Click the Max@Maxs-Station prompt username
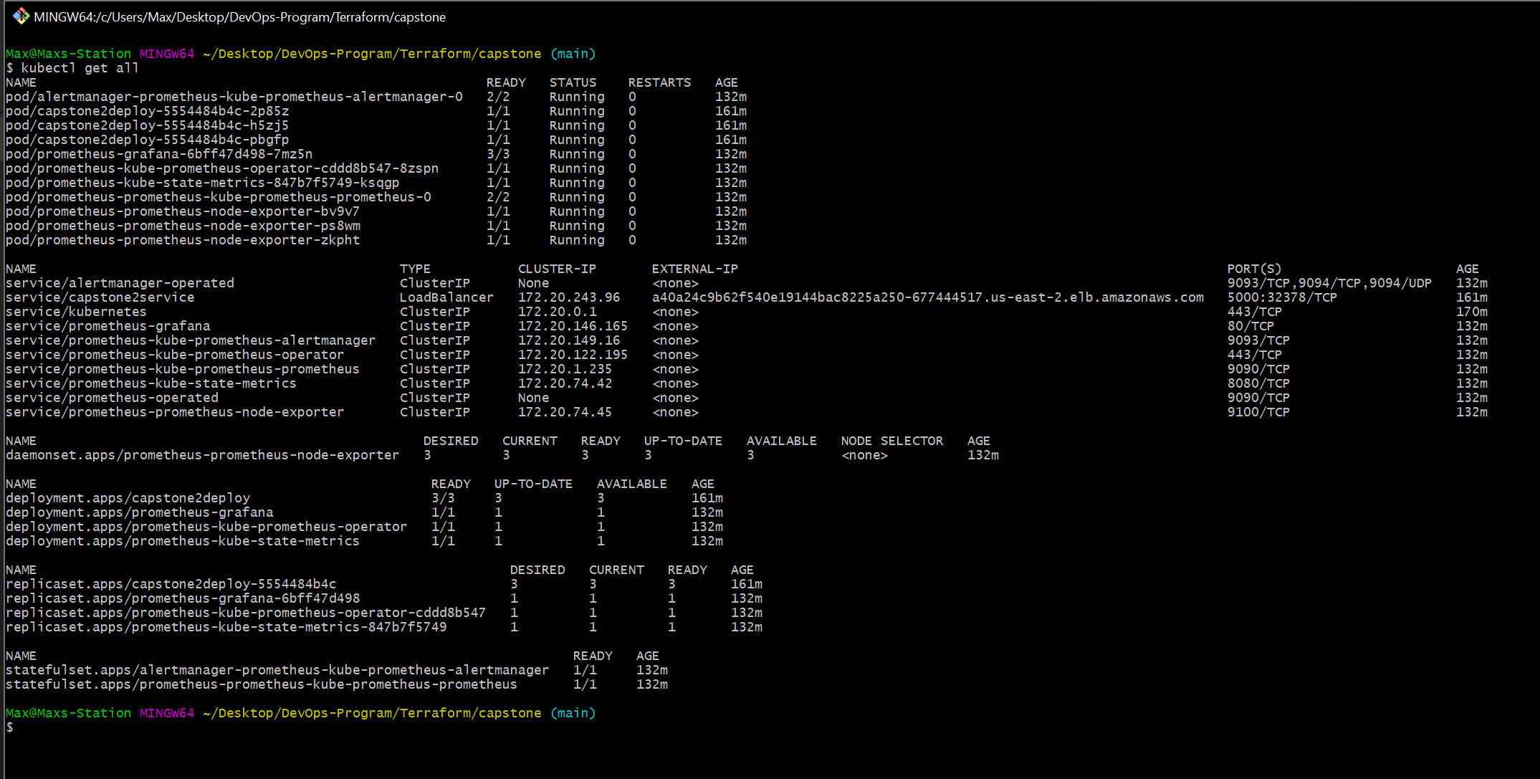The width and height of the screenshot is (1540, 779). pos(68,53)
